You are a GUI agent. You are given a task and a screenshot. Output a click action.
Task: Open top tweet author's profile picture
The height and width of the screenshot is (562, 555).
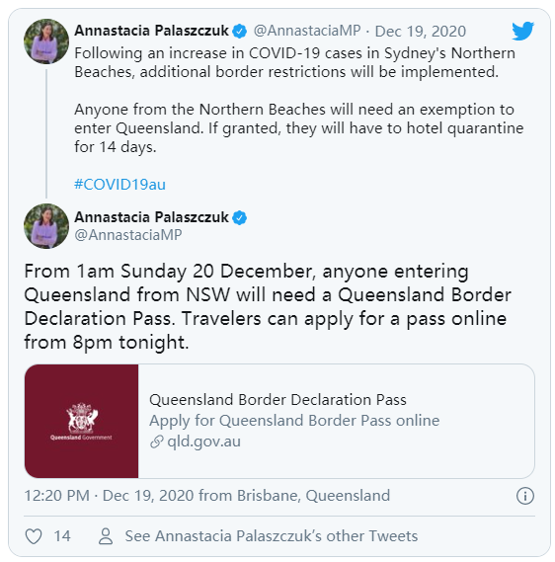[46, 41]
